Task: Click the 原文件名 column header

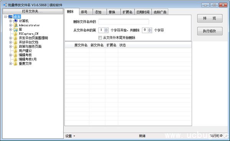Action: (x=81, y=45)
